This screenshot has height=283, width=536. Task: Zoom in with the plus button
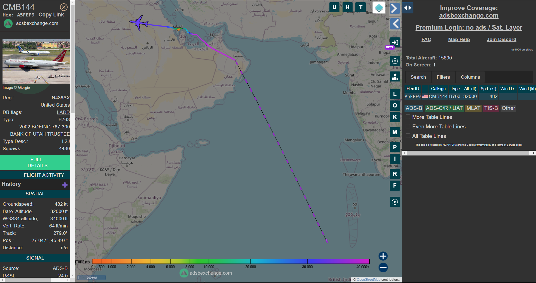(383, 256)
